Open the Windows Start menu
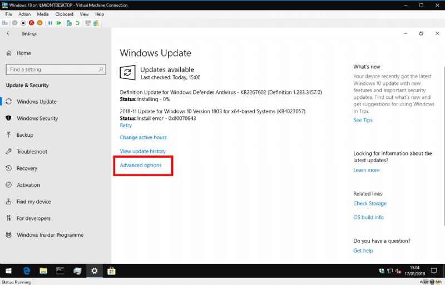Viewport: 445px width, 285px height. pyautogui.click(x=8, y=271)
